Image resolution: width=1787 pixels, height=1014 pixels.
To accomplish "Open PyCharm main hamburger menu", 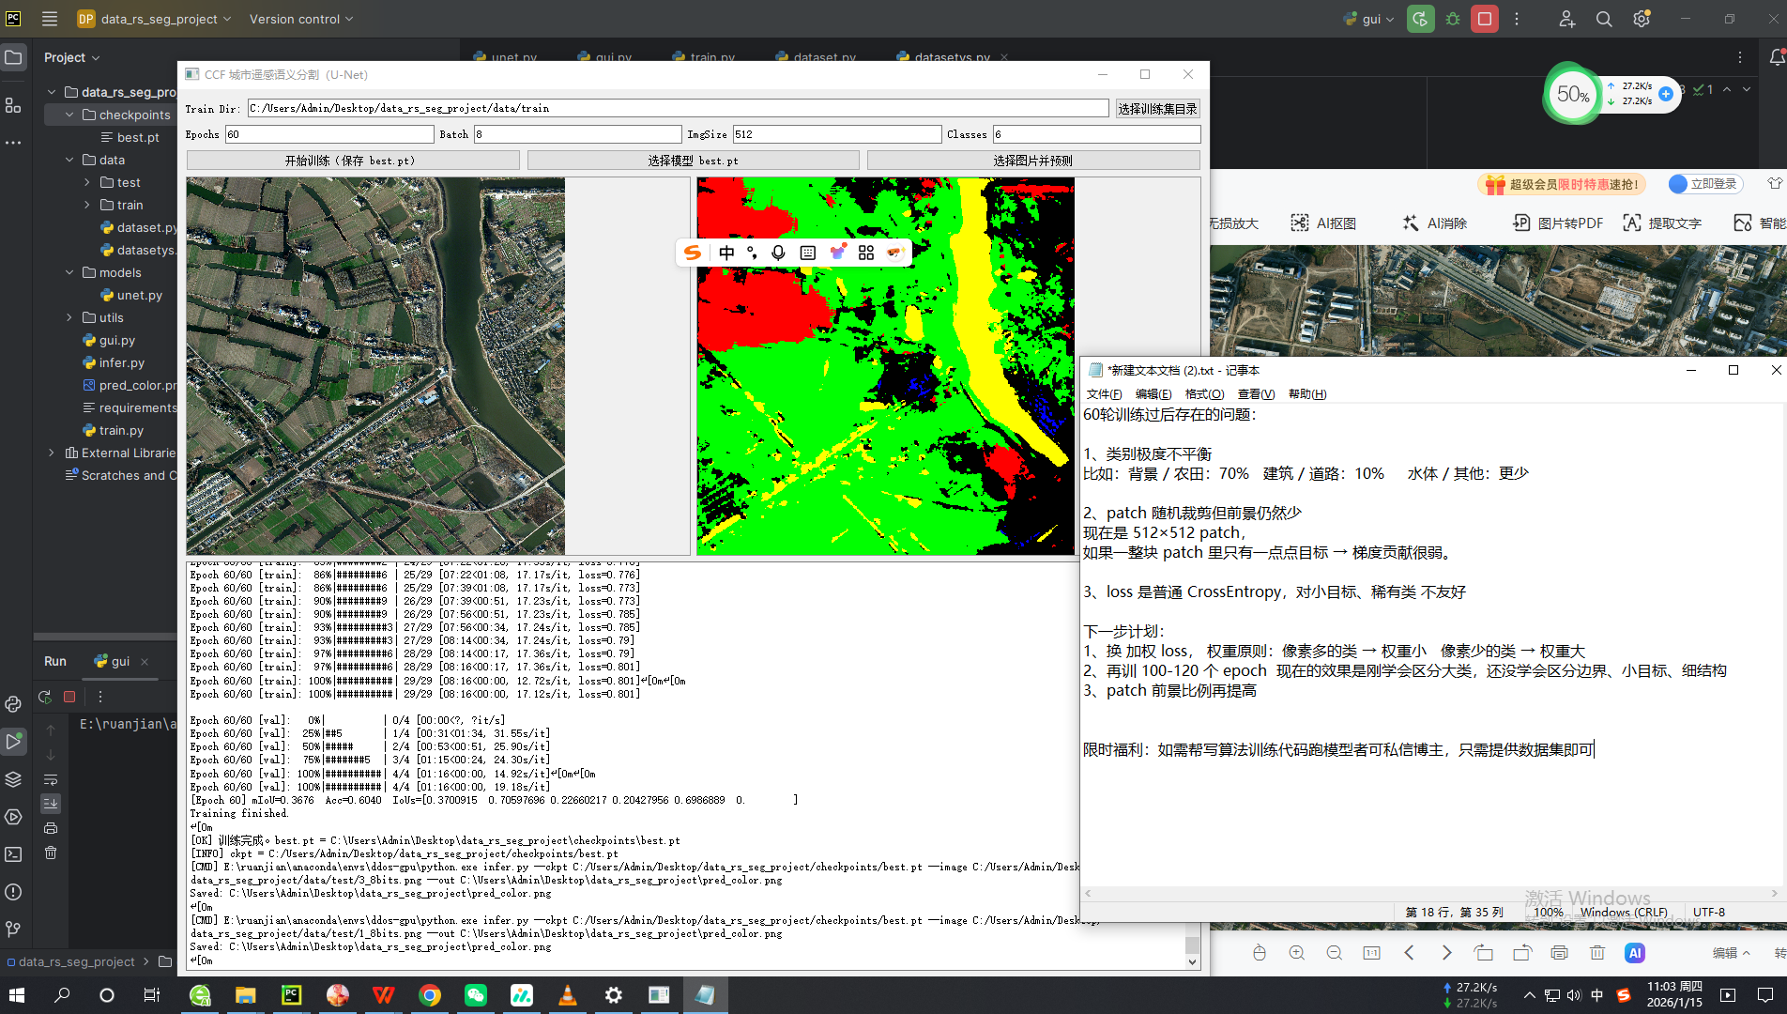I will [x=50, y=19].
